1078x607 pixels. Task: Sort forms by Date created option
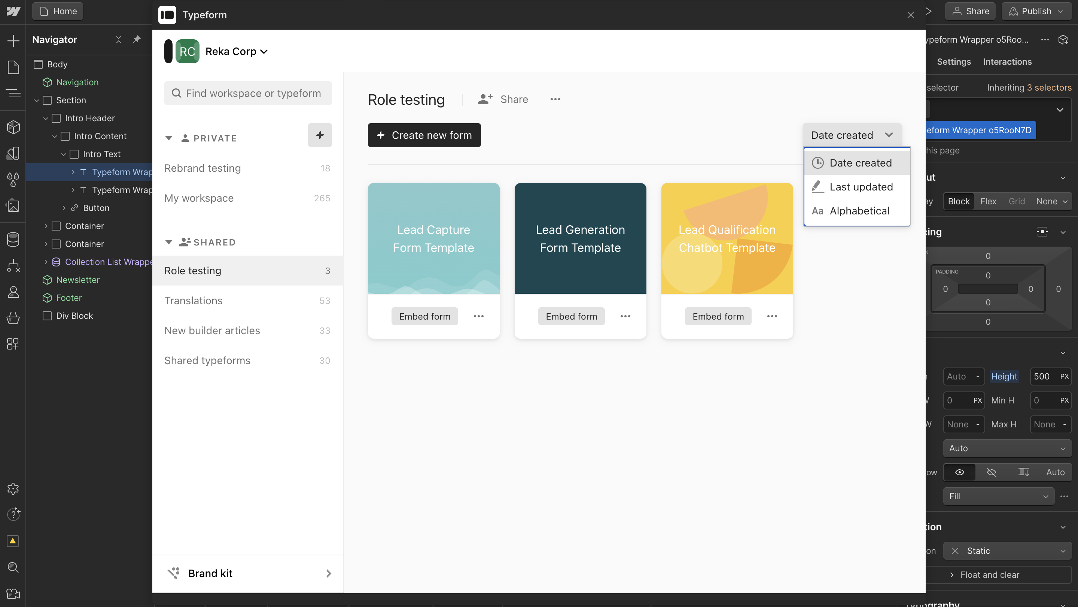pyautogui.click(x=857, y=163)
